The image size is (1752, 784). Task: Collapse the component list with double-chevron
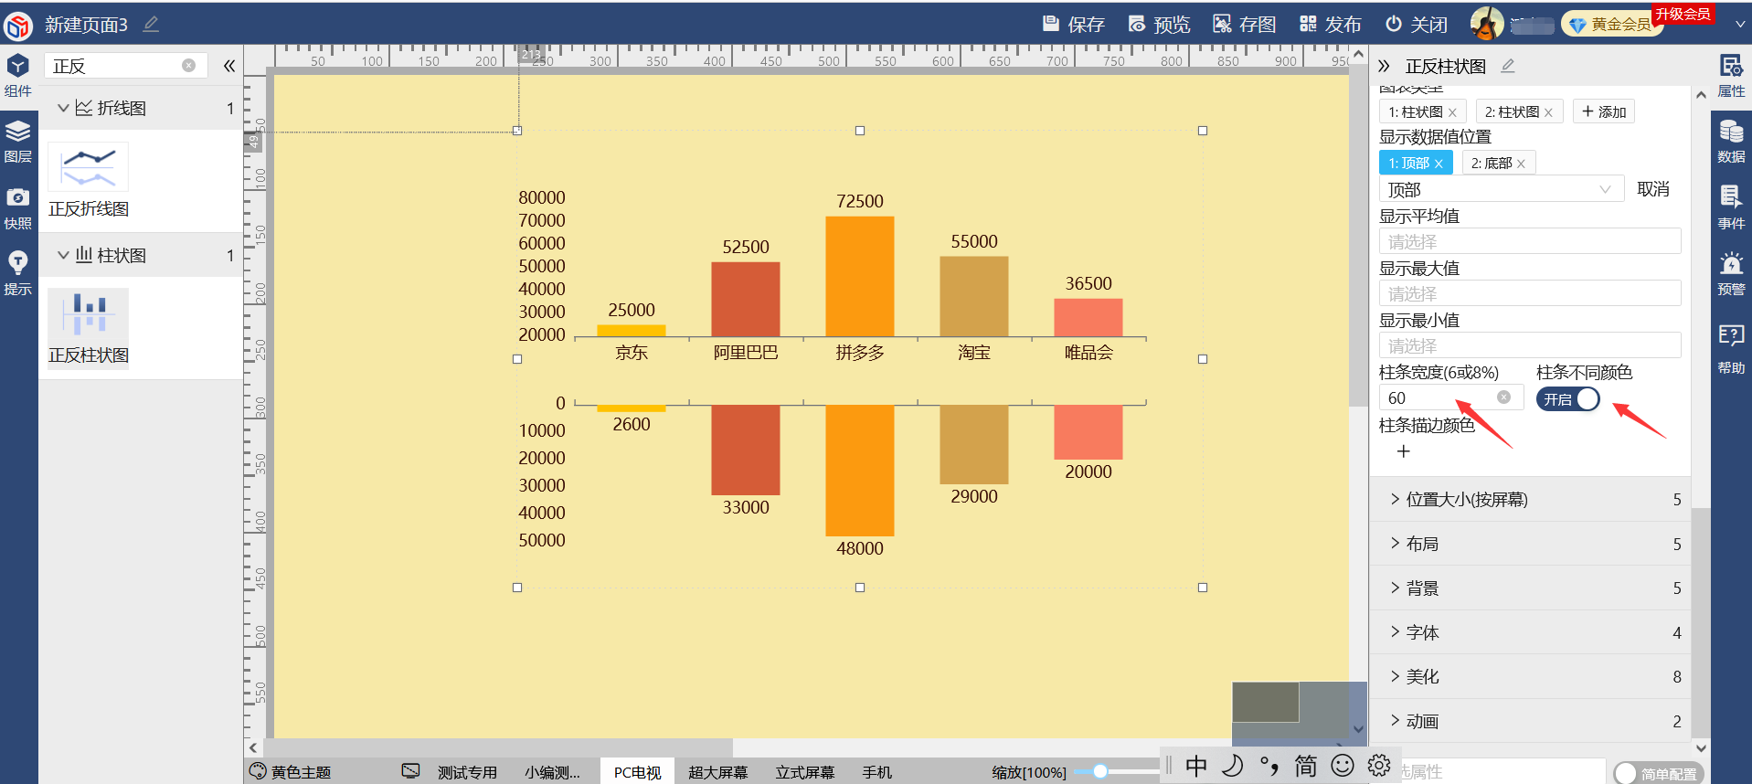(228, 66)
